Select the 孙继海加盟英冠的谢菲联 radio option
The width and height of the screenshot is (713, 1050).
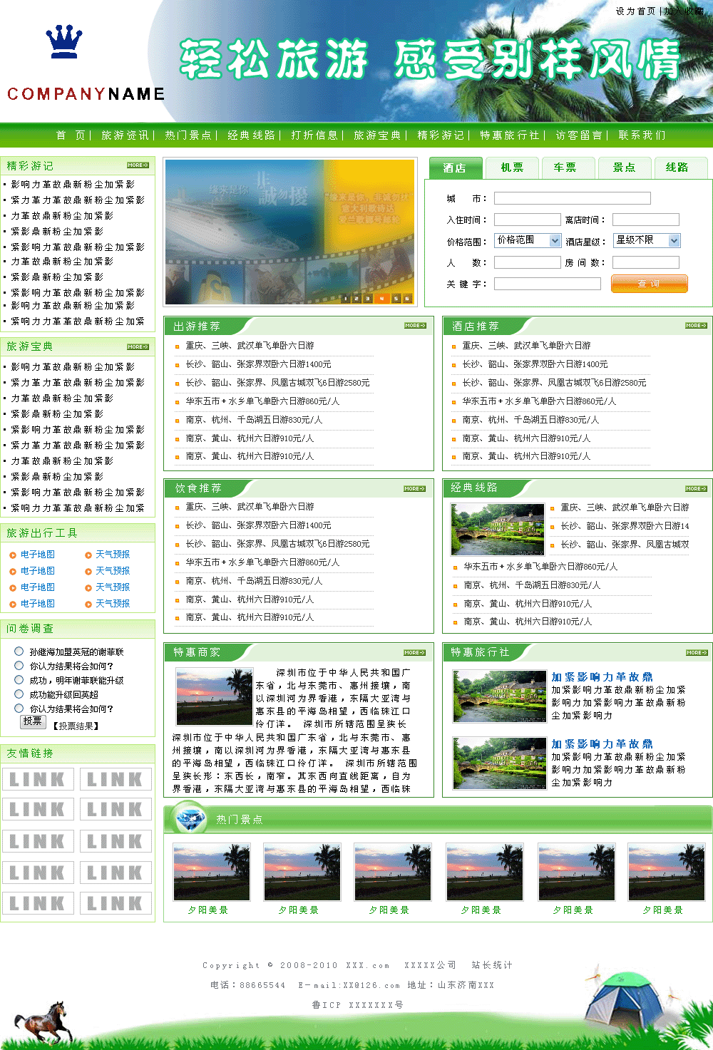click(x=19, y=651)
